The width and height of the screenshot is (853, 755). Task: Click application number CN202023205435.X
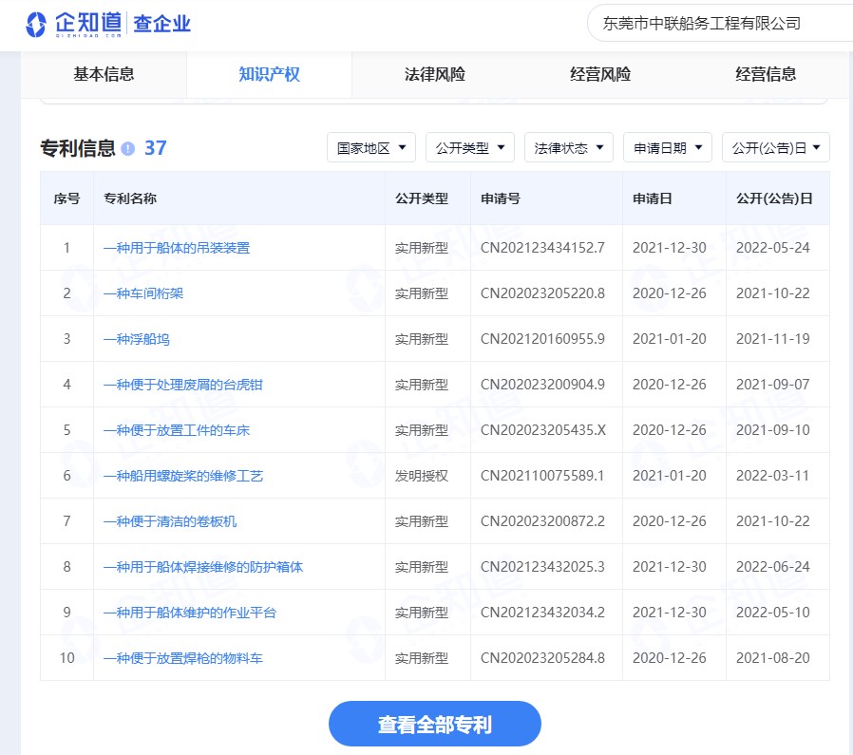(543, 430)
